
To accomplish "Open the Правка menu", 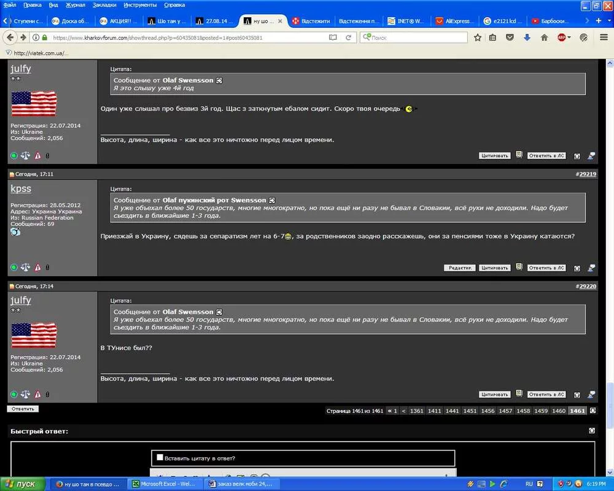I will coord(32,5).
